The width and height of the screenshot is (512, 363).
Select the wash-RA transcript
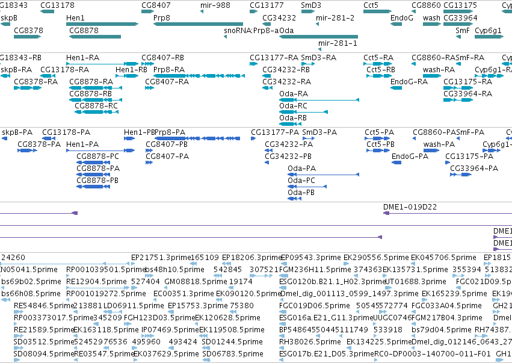pos(432,76)
